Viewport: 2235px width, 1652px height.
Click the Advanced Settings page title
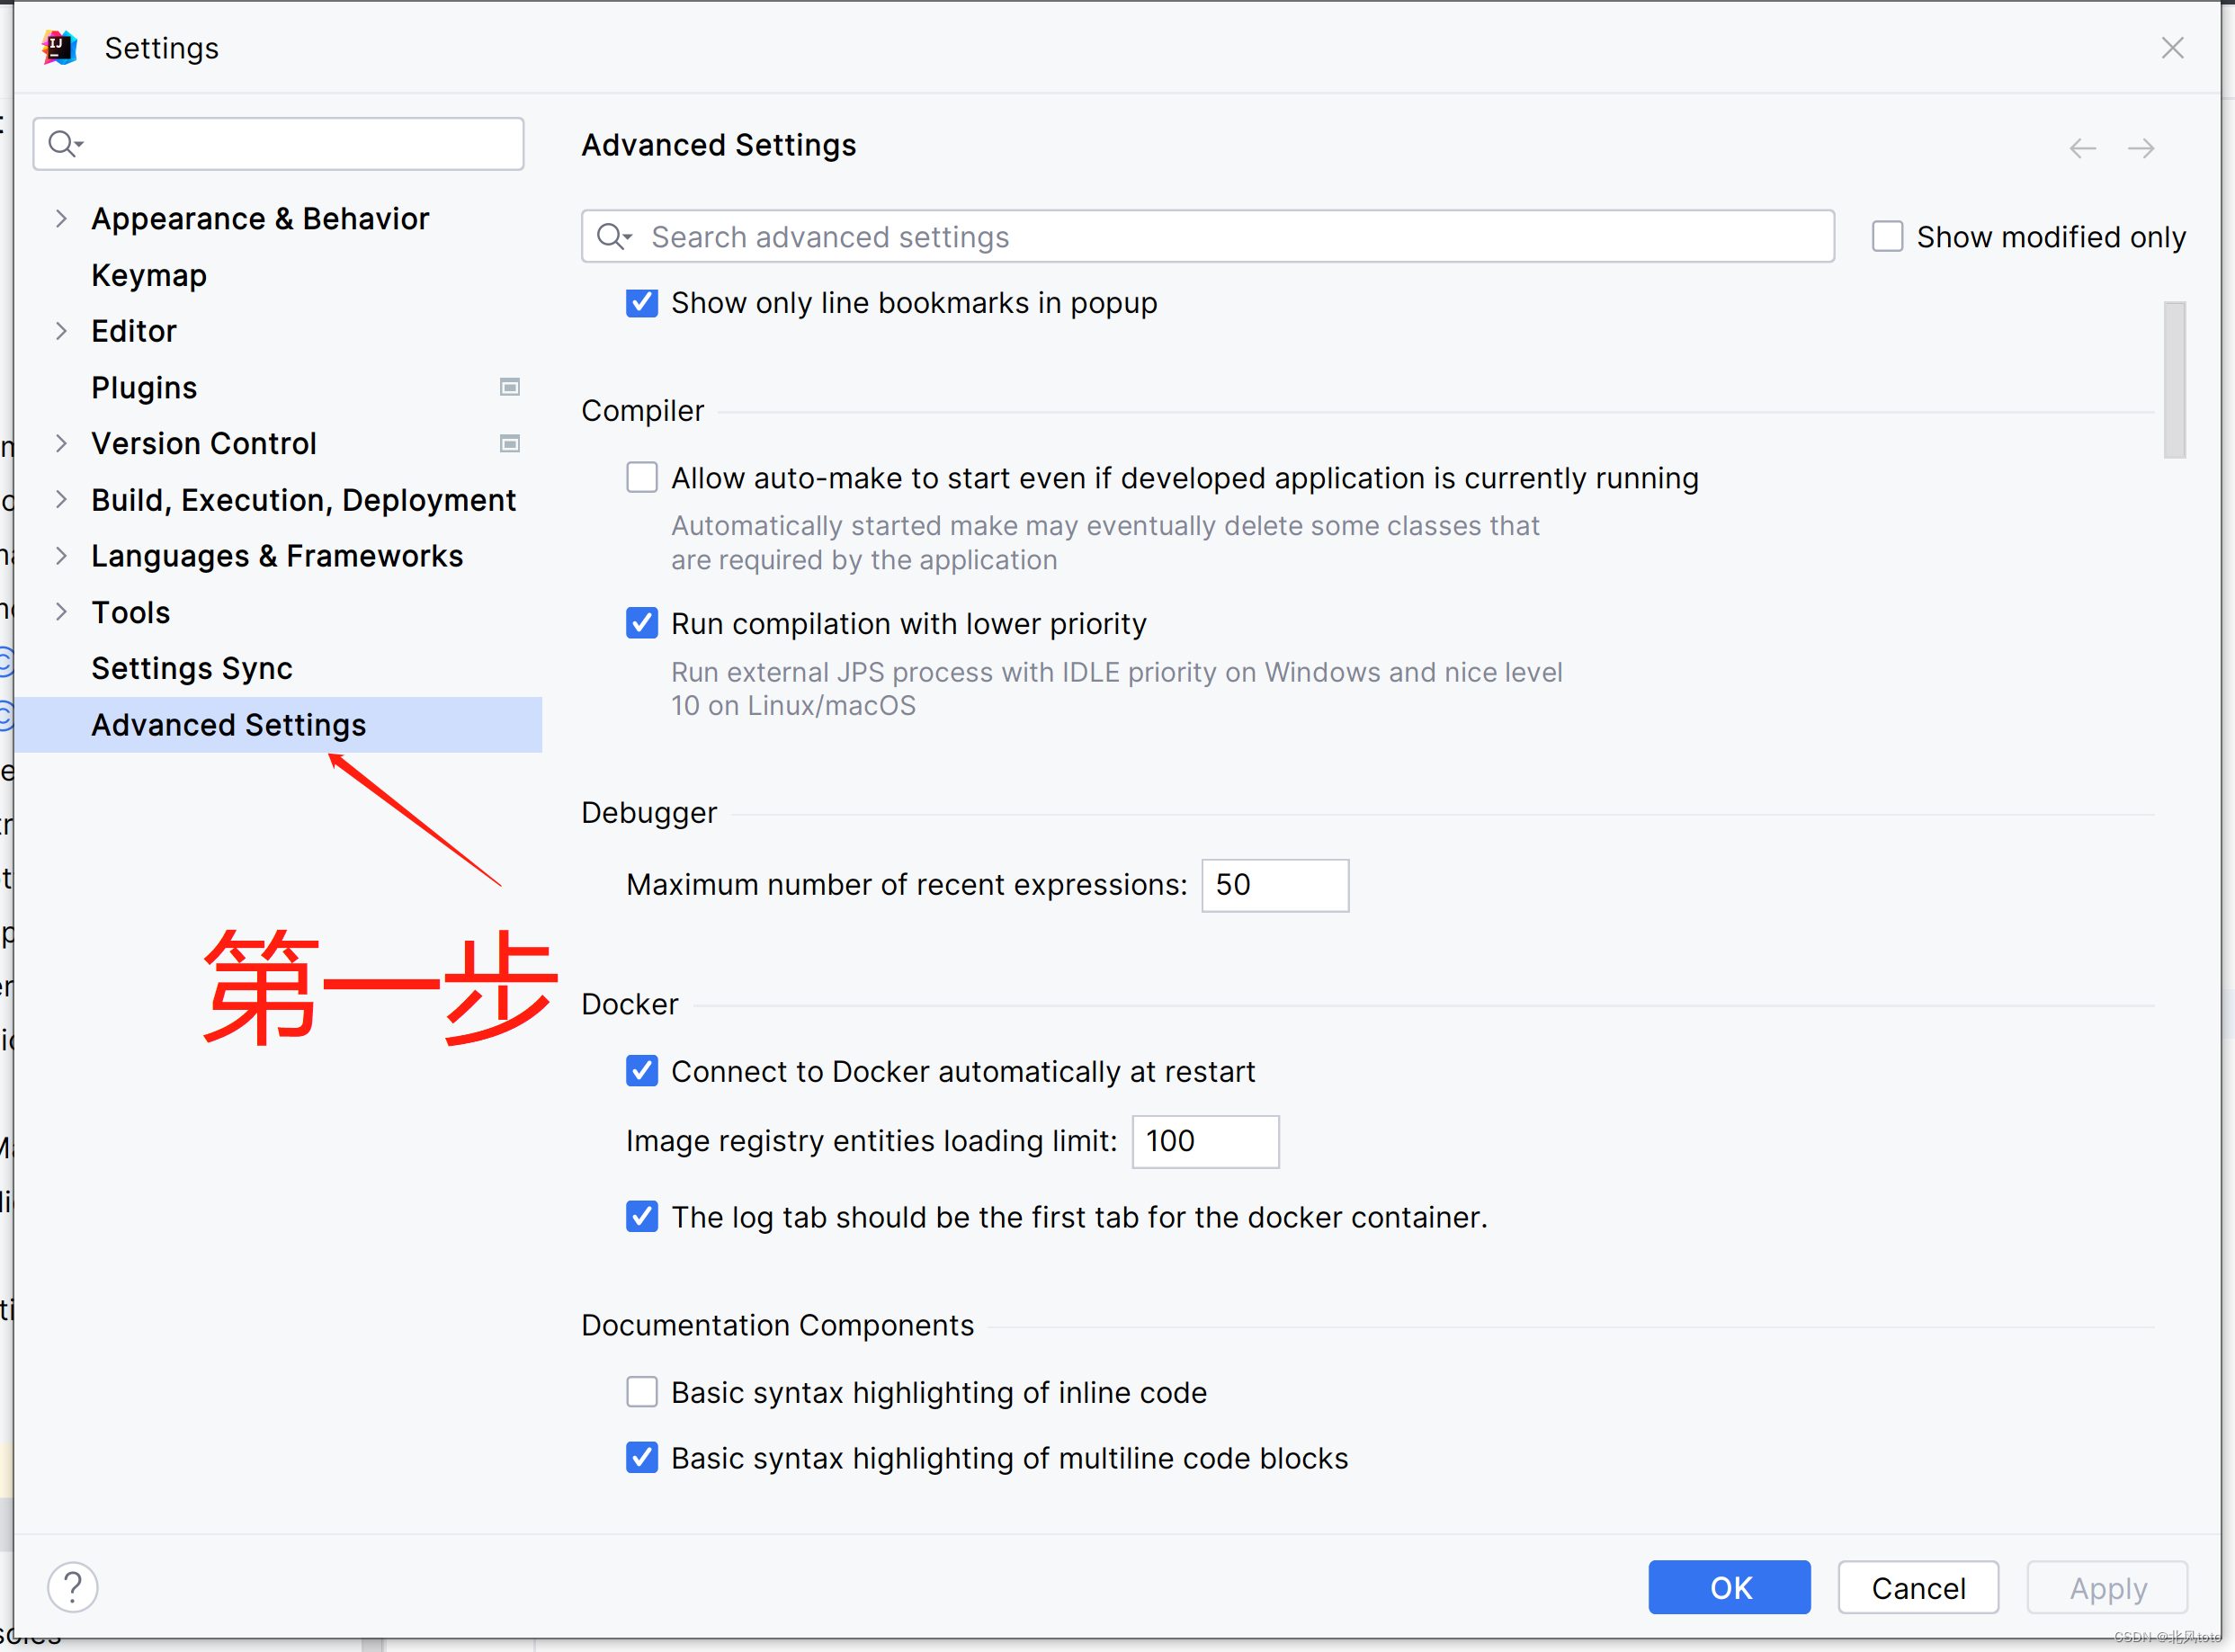tap(719, 145)
